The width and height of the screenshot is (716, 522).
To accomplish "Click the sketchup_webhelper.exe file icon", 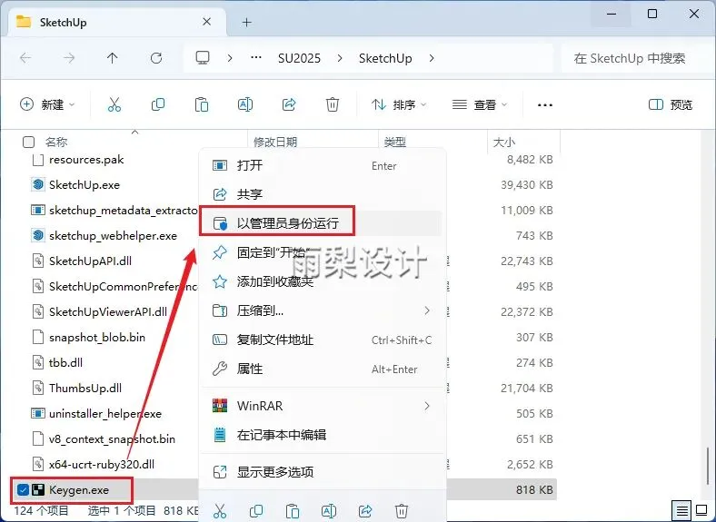I will tap(38, 235).
